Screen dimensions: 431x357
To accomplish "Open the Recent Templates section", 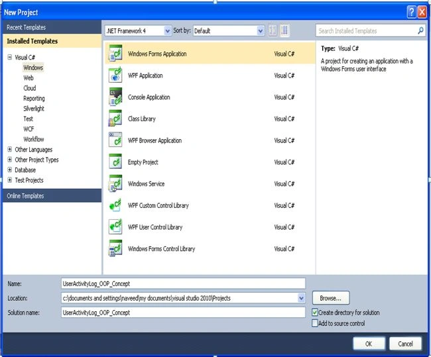I will [52, 27].
